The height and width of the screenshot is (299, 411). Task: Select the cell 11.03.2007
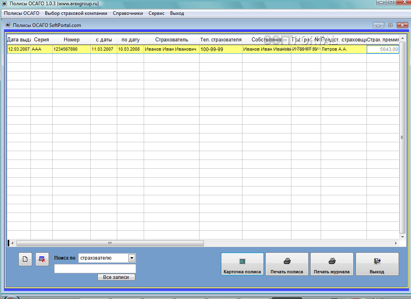coord(104,49)
